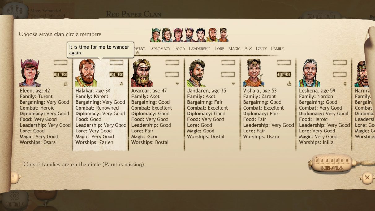375x211 pixels.
Task: Open the Controls gear icon
Action: click(x=14, y=199)
